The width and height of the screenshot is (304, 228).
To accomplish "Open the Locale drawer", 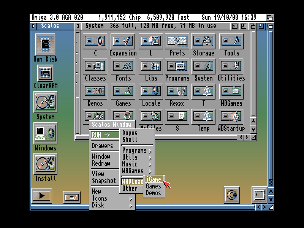I will coord(150,91).
